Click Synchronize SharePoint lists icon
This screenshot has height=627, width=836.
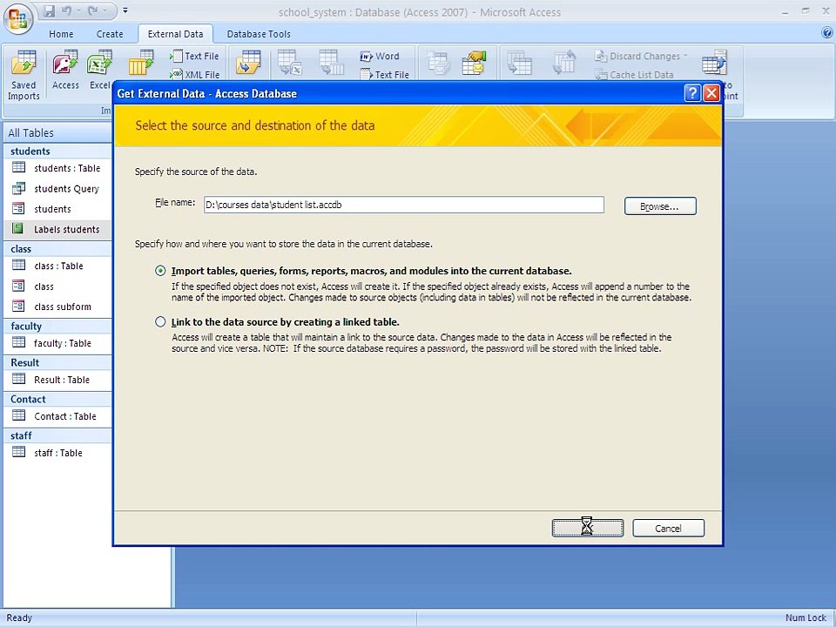564,63
